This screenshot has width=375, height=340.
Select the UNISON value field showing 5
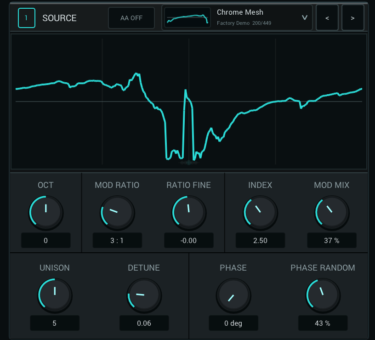pyautogui.click(x=55, y=323)
